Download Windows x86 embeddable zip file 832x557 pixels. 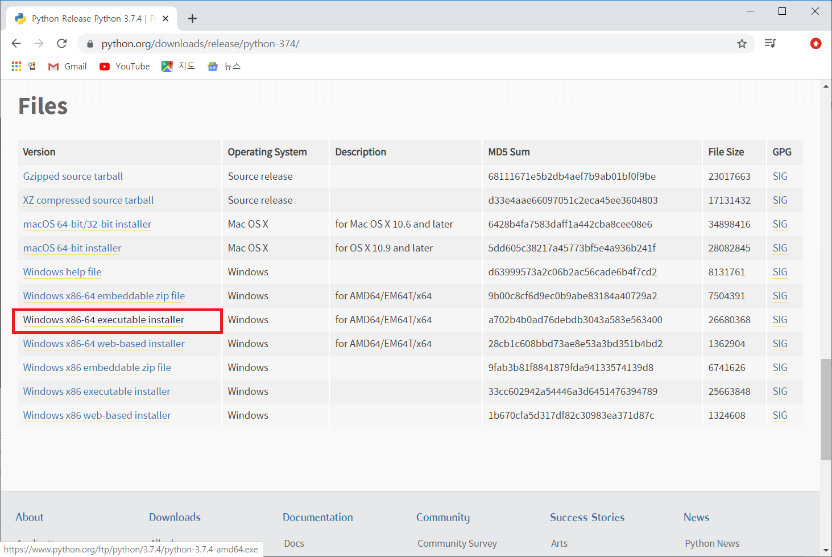(97, 368)
